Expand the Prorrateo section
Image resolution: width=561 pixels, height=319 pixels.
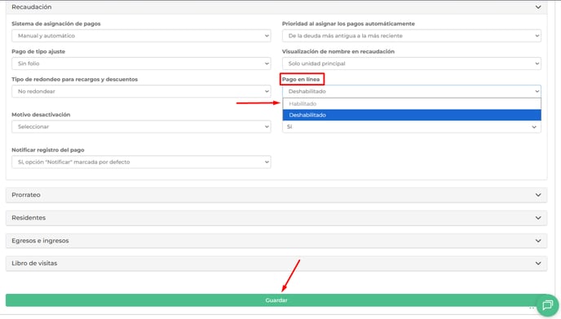[x=276, y=195]
